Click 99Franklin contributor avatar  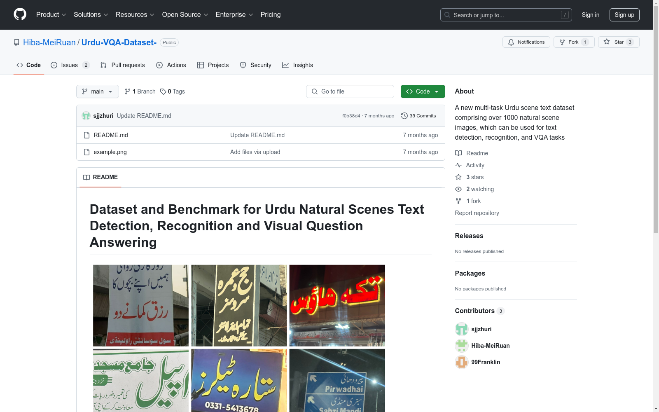462,362
